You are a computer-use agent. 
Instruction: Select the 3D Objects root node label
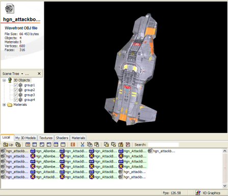[x=22, y=80]
